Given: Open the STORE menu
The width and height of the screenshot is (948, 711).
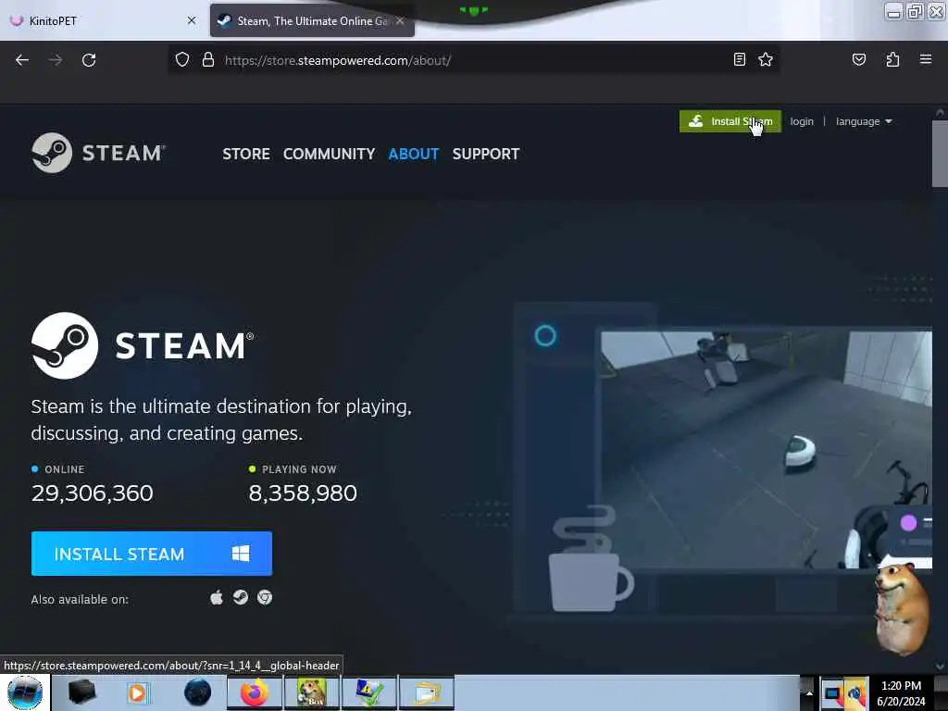Looking at the screenshot, I should pyautogui.click(x=246, y=154).
